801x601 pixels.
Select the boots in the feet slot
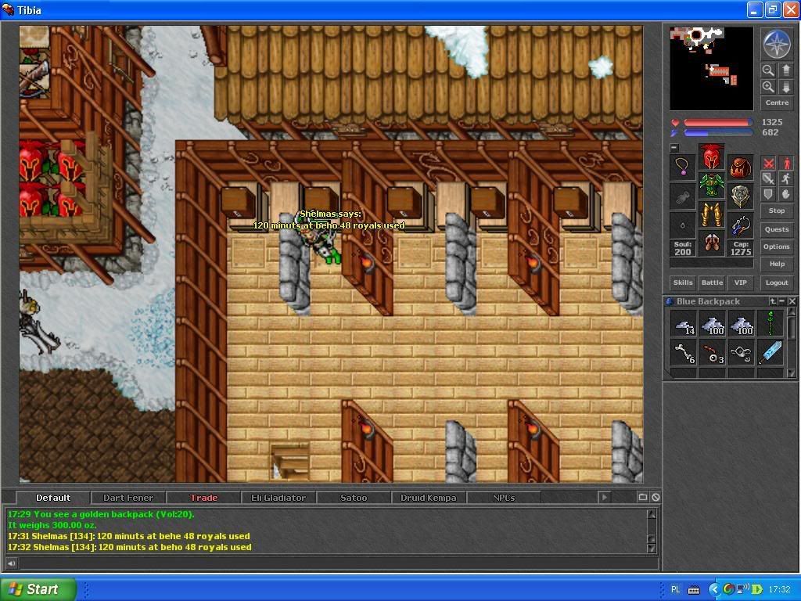(711, 243)
